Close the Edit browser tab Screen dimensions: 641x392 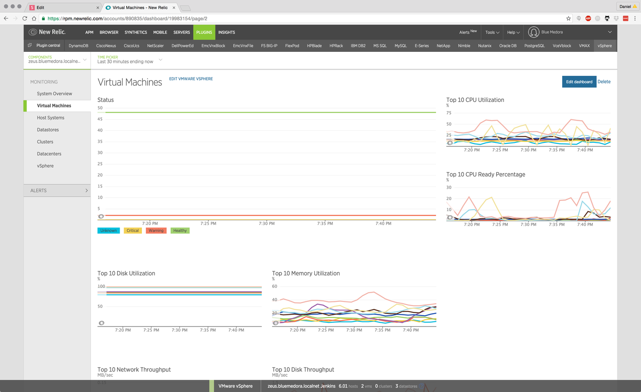[97, 7]
